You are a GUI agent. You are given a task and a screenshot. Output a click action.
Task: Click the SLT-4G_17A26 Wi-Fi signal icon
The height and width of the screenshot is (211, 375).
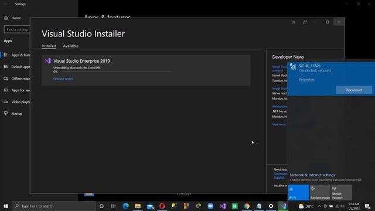click(293, 66)
